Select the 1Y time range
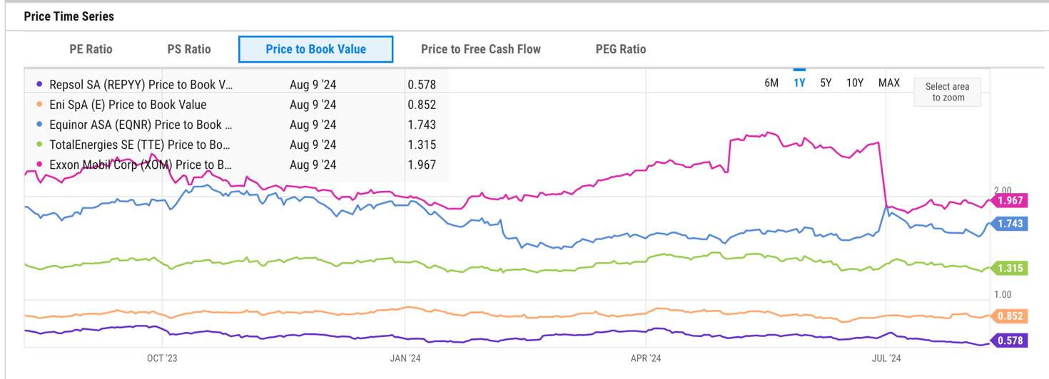This screenshot has width=1049, height=379. click(x=799, y=83)
